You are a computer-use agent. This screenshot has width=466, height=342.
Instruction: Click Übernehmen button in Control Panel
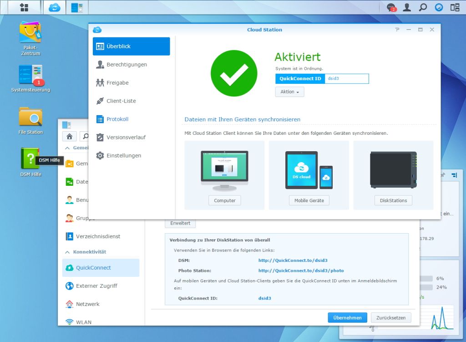347,317
